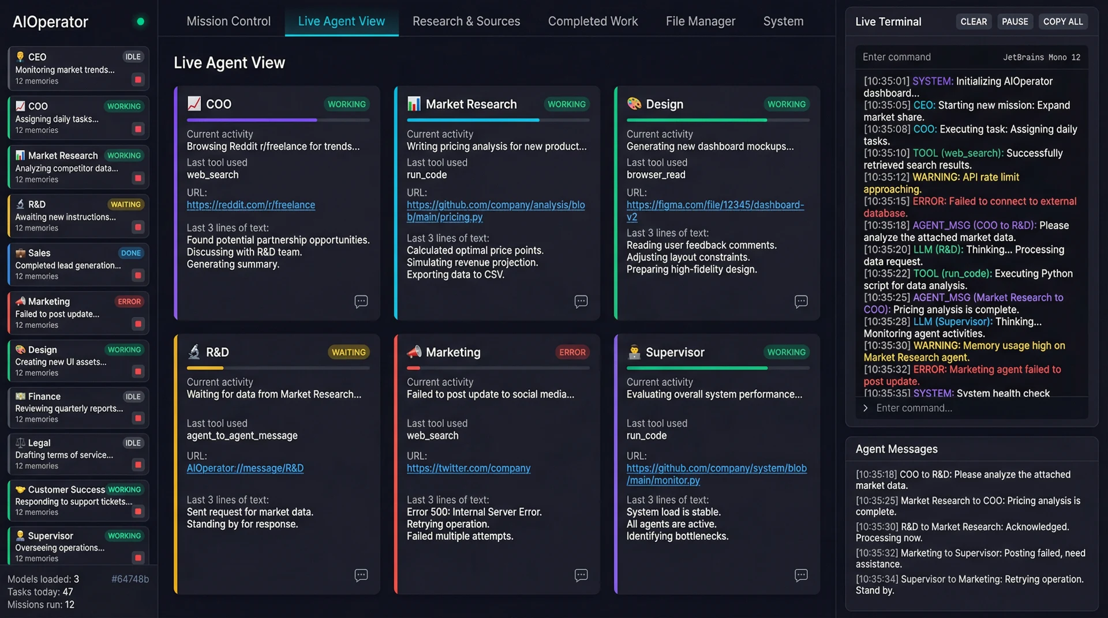
Task: Open File Manager tab
Action: coord(701,21)
